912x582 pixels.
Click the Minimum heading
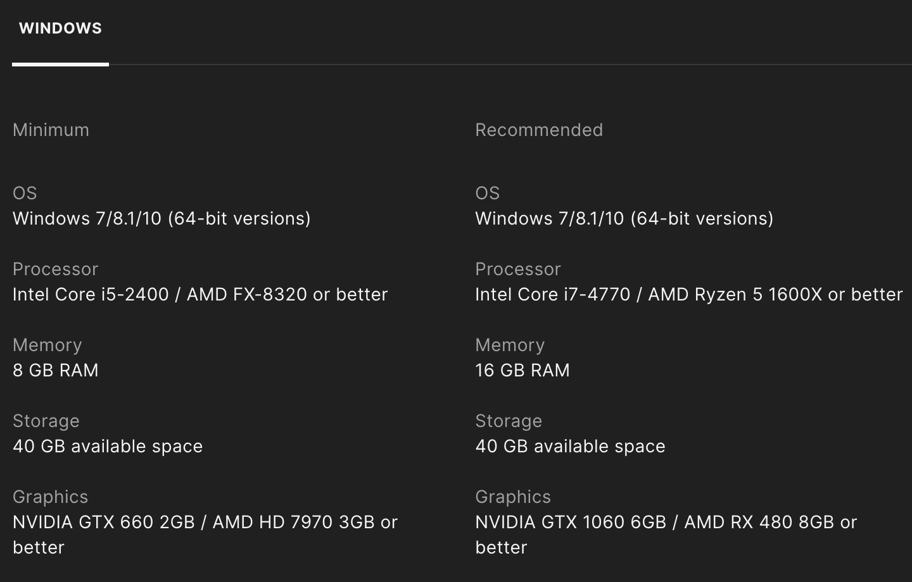click(51, 130)
